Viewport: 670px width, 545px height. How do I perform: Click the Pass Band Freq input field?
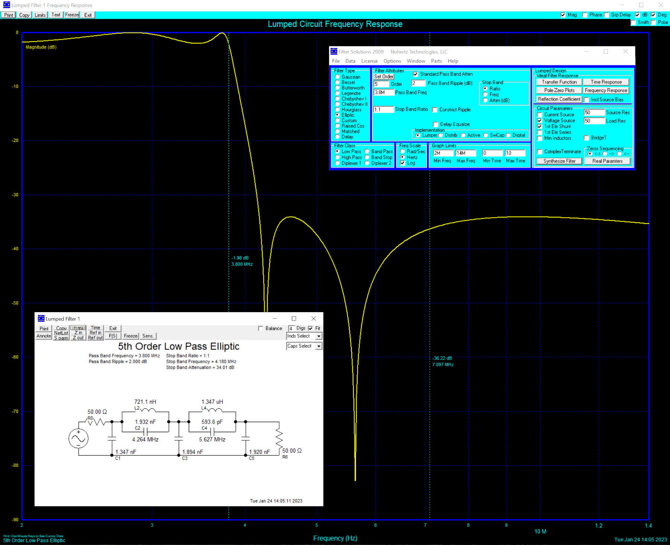coord(384,92)
